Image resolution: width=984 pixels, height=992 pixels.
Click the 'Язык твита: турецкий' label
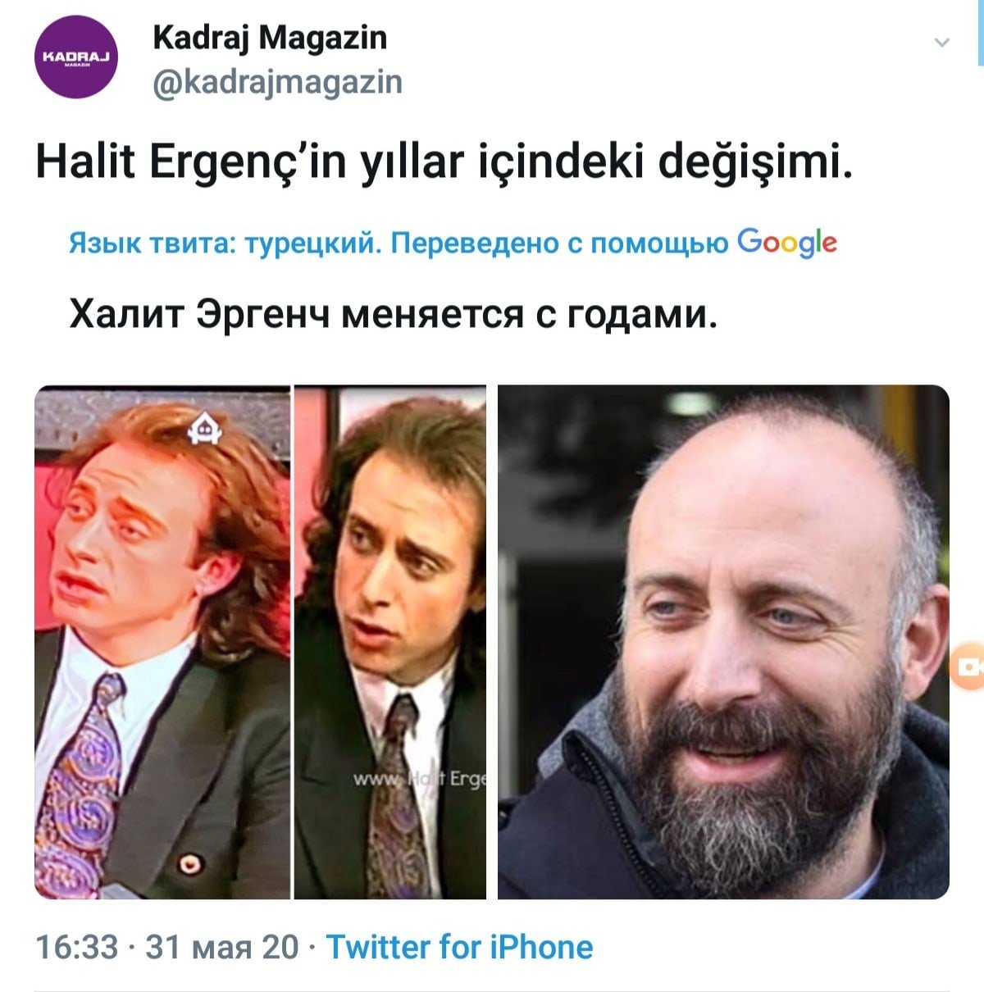[225, 244]
